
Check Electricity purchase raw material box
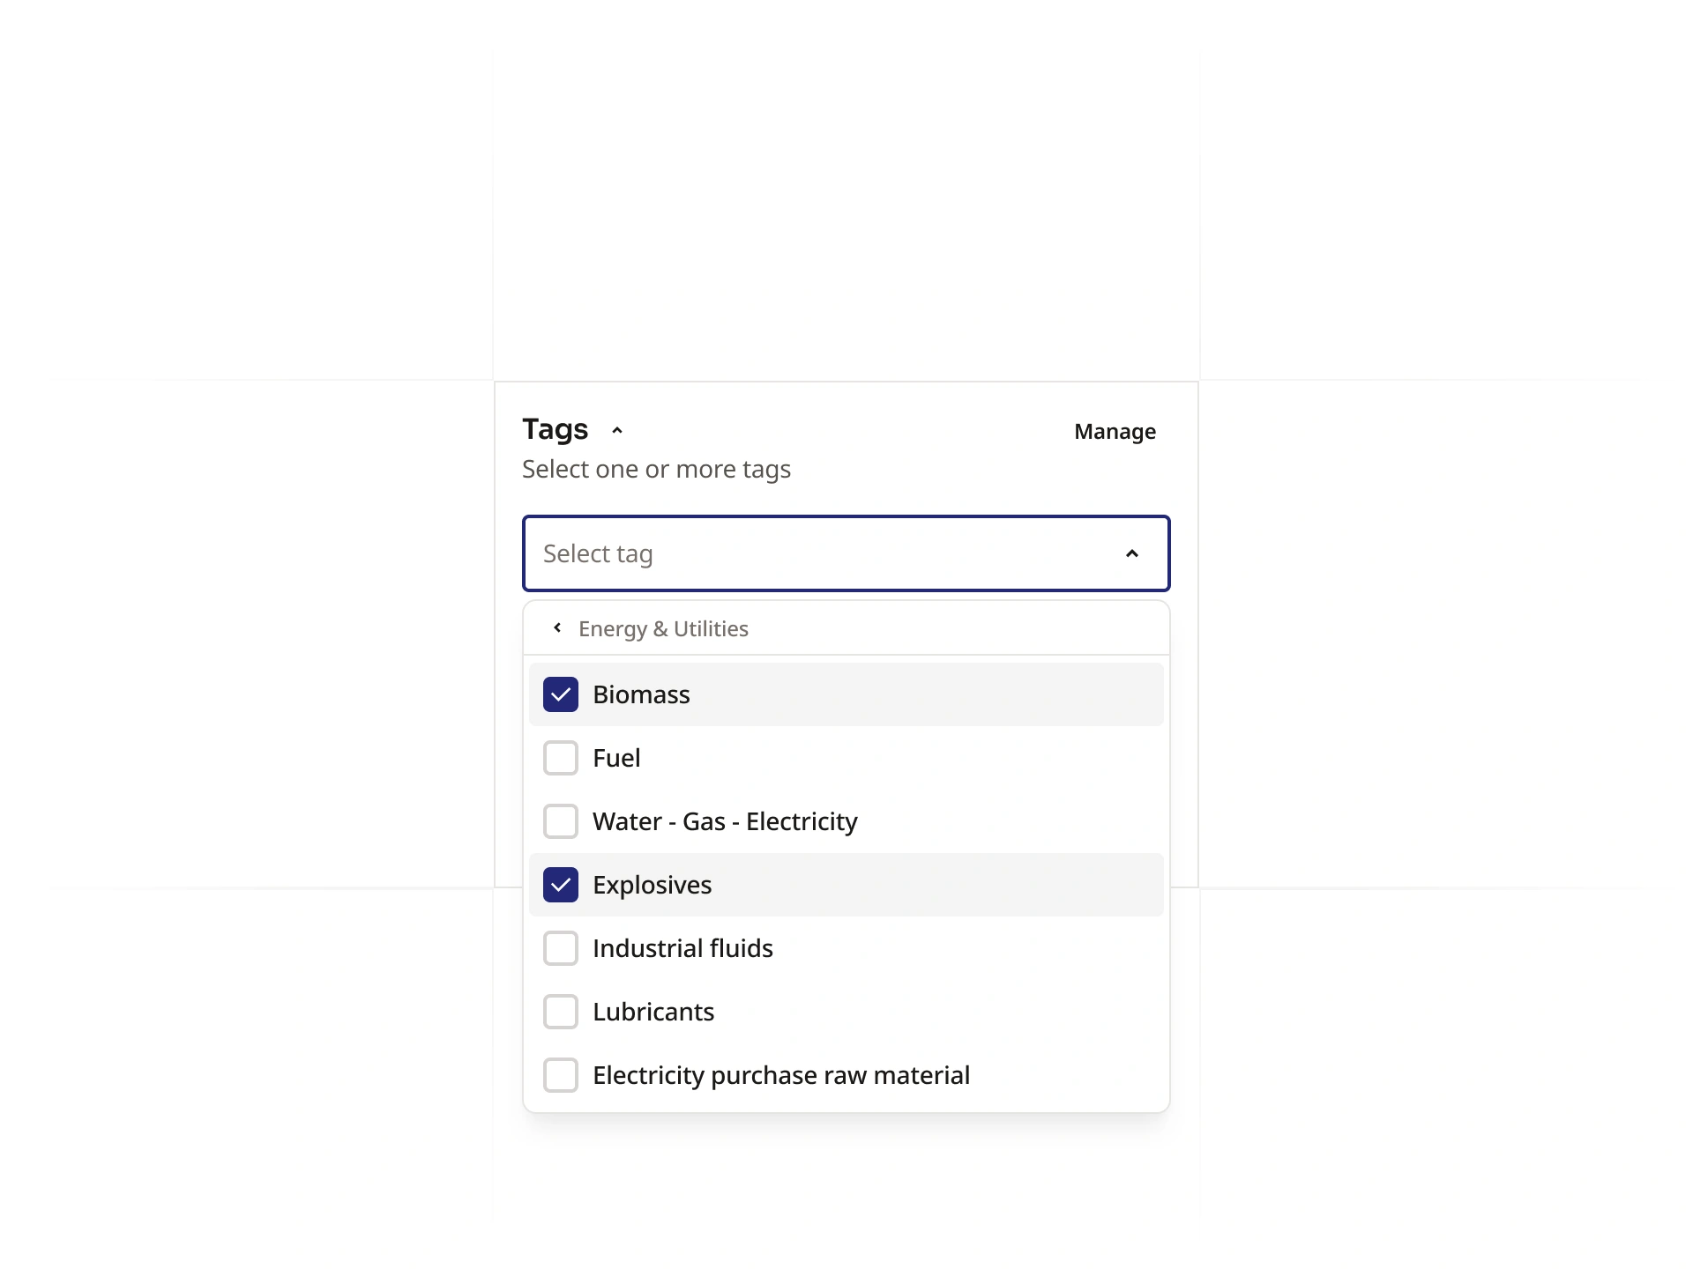pos(561,1075)
